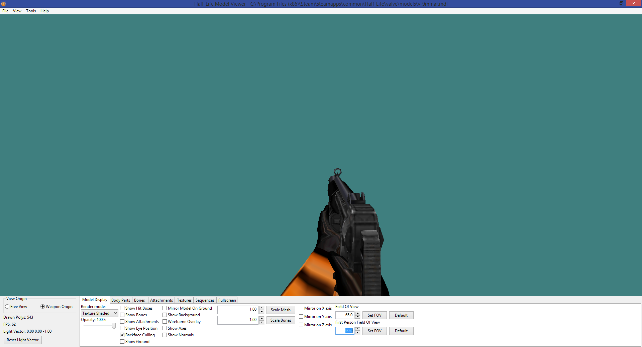Click the 'FPS: 62' readout
The width and height of the screenshot is (642, 347).
(10, 324)
